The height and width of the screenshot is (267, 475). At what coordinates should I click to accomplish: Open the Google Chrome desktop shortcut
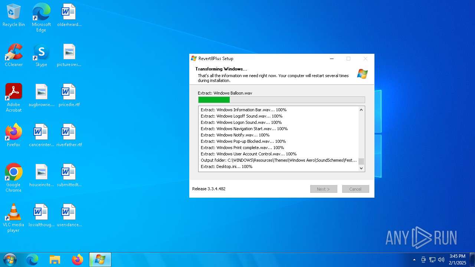point(14,178)
